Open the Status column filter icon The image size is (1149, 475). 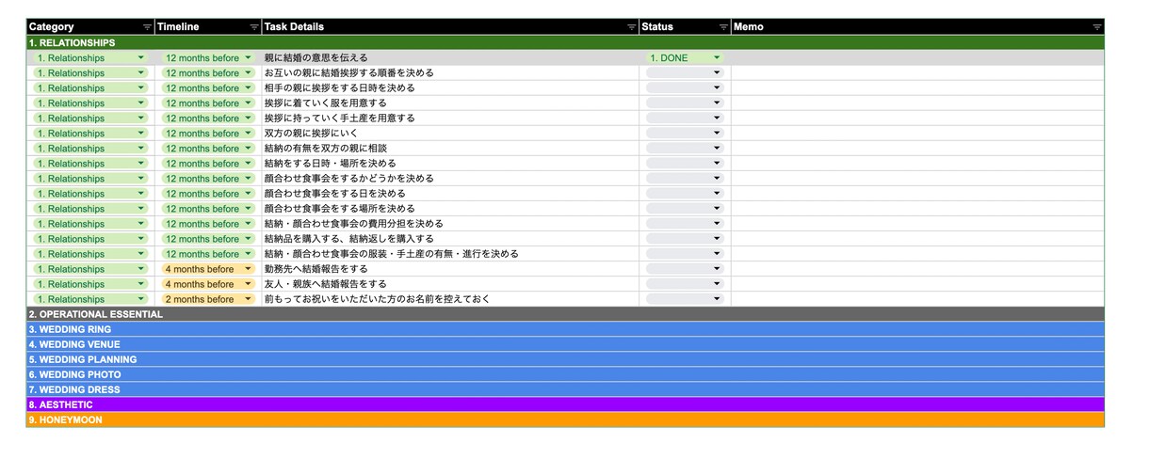pos(723,27)
